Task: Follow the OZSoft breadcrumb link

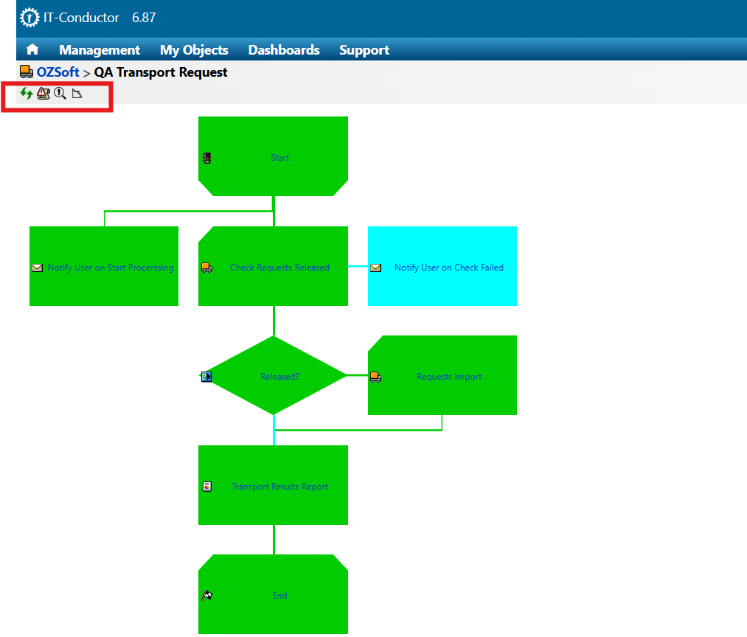Action: click(x=58, y=72)
